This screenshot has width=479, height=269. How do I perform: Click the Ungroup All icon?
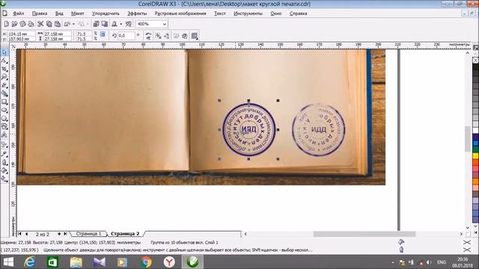point(167,36)
